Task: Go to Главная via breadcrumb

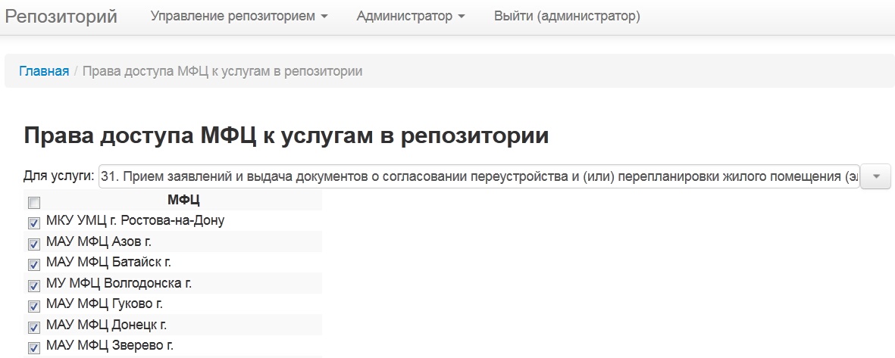Action: [44, 71]
